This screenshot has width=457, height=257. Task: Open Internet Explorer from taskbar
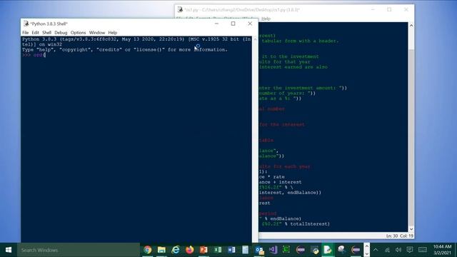[176, 250]
